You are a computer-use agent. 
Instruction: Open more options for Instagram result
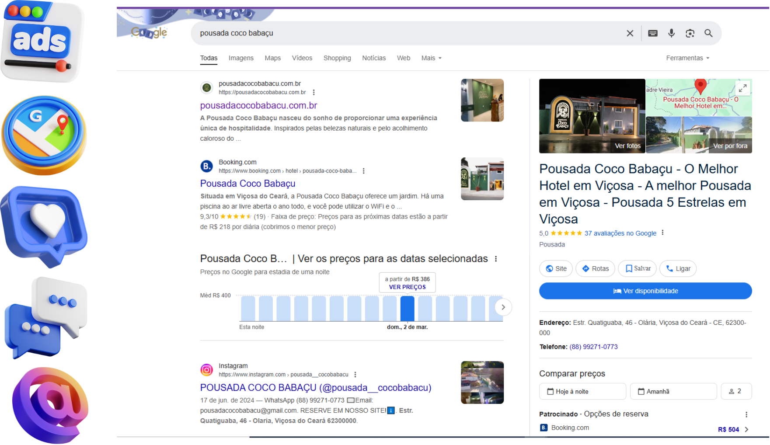(x=355, y=375)
